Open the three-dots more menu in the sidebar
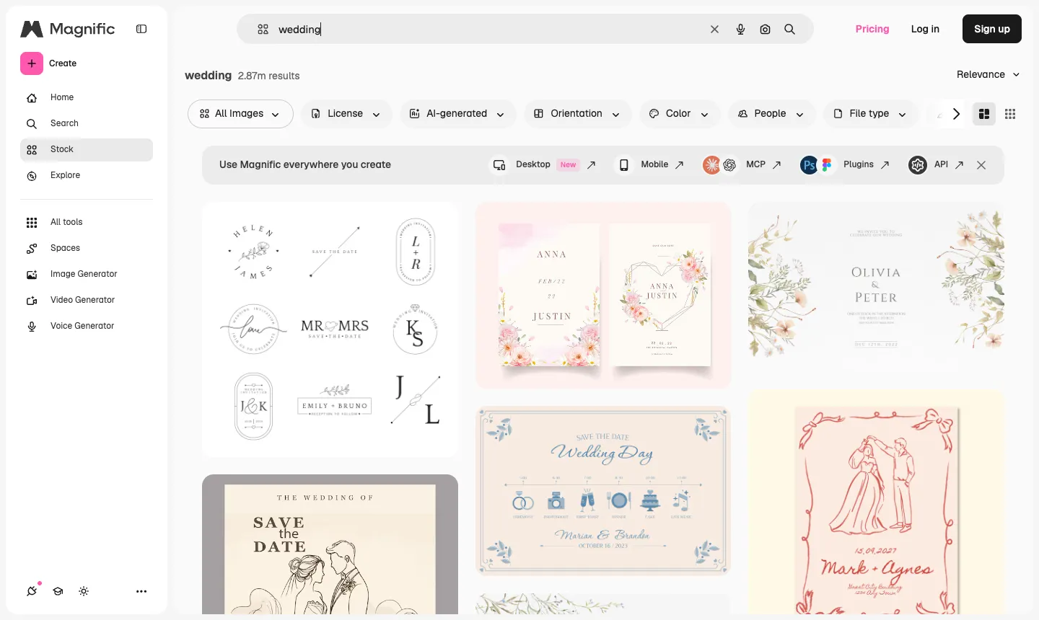 pos(141,591)
